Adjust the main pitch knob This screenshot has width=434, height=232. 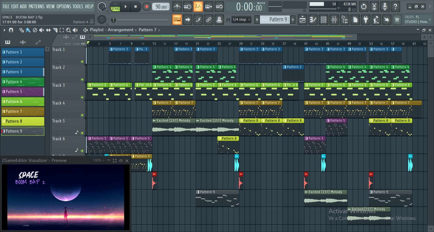(x=101, y=19)
